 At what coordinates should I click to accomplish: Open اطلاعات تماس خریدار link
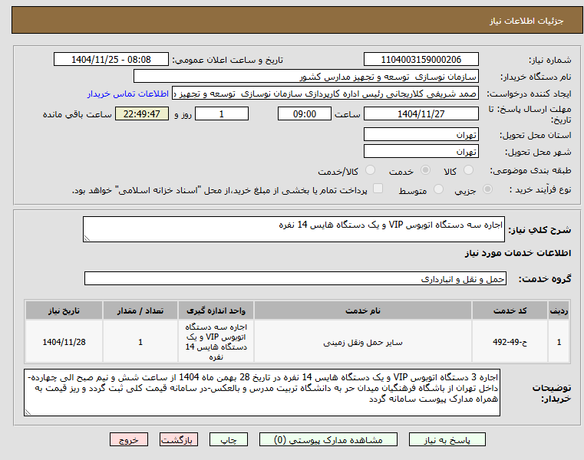tap(128, 94)
